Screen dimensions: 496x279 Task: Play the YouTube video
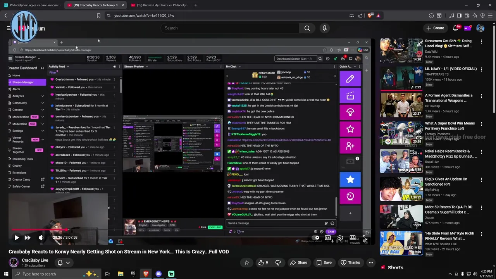tap(17, 238)
